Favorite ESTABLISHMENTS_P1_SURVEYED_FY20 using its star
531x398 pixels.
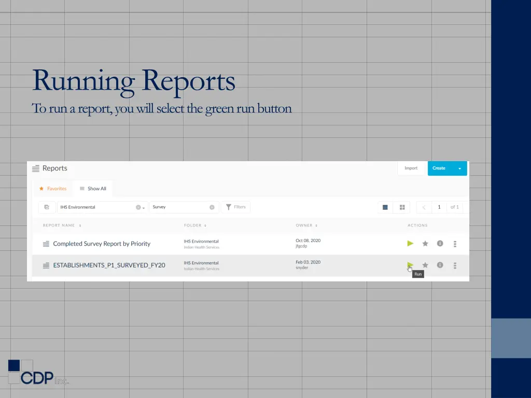click(425, 265)
